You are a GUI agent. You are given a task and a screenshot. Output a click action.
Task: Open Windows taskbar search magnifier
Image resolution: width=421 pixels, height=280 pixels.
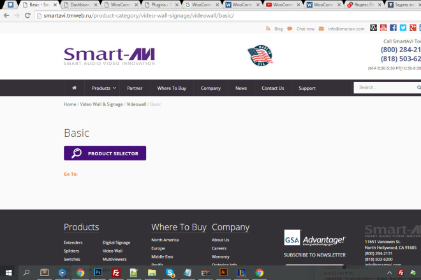[x=26, y=273]
